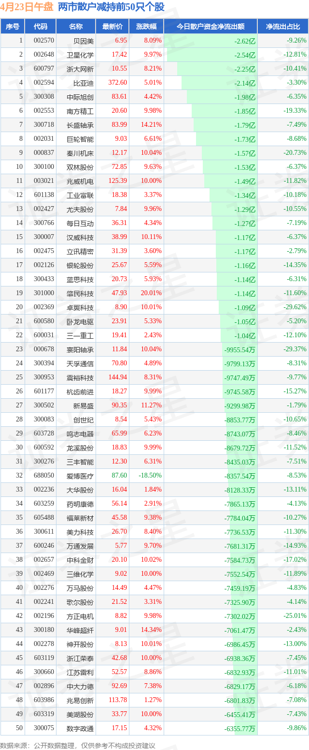
Task: Click the 最新价 column header
Action: [x=112, y=27]
